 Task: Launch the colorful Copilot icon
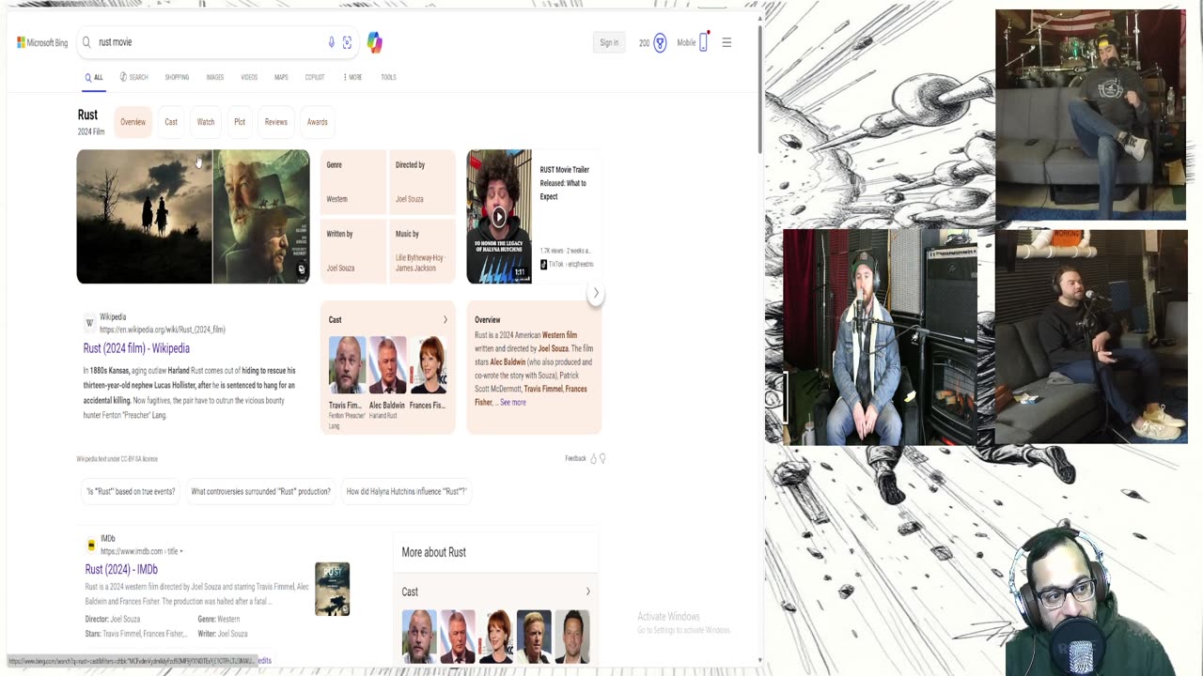tap(375, 42)
